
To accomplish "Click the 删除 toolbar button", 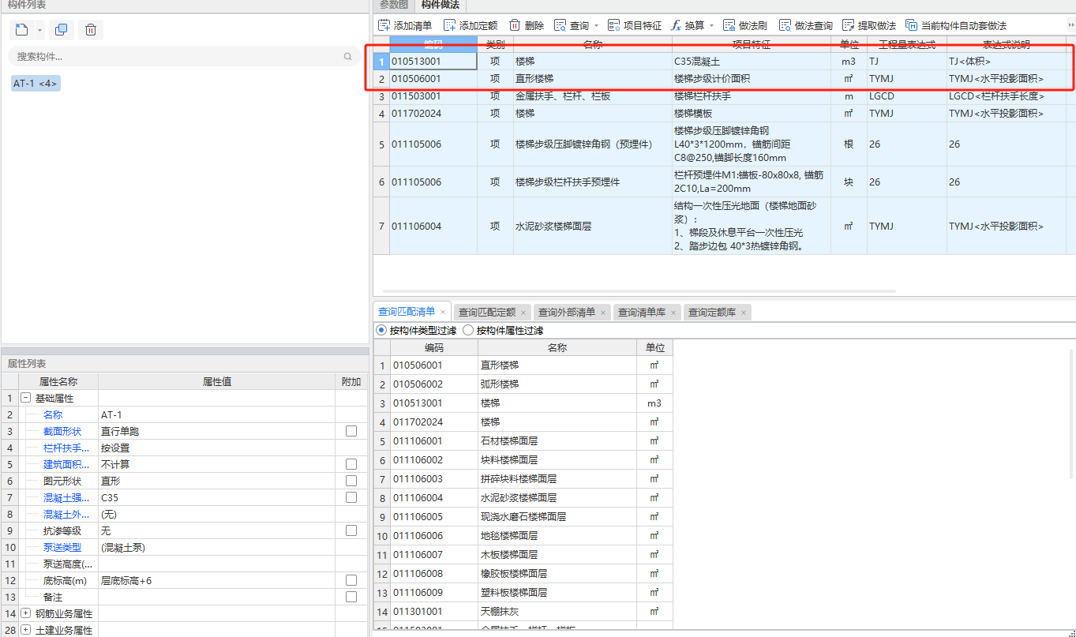I will coord(527,25).
